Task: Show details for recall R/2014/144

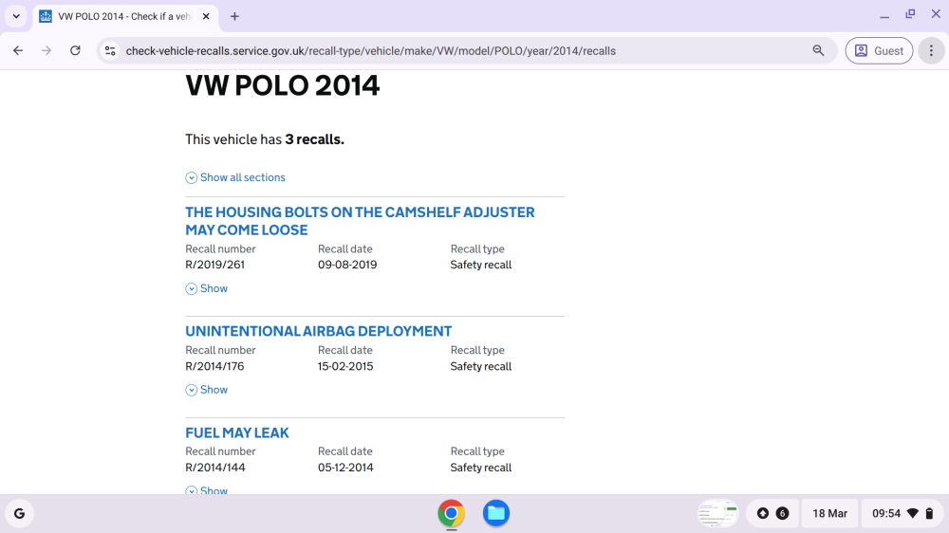Action: [x=206, y=489]
